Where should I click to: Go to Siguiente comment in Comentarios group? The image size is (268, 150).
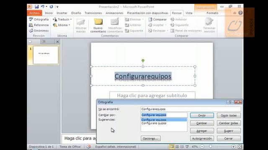(x=134, y=30)
